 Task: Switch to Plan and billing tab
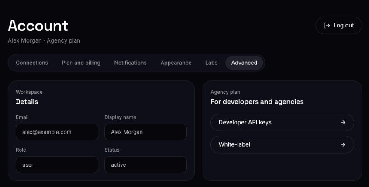[x=81, y=63]
